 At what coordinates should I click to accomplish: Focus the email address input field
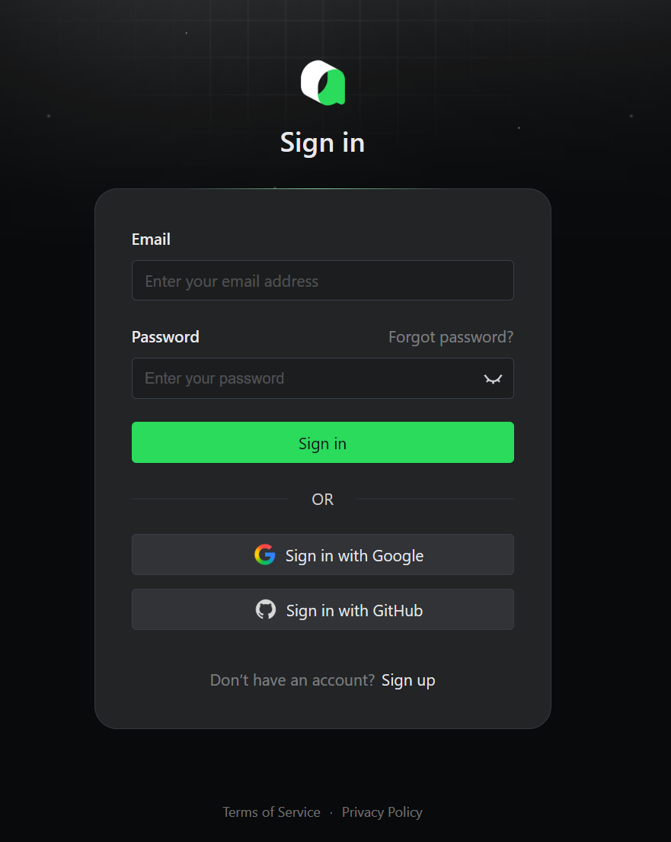(x=322, y=281)
